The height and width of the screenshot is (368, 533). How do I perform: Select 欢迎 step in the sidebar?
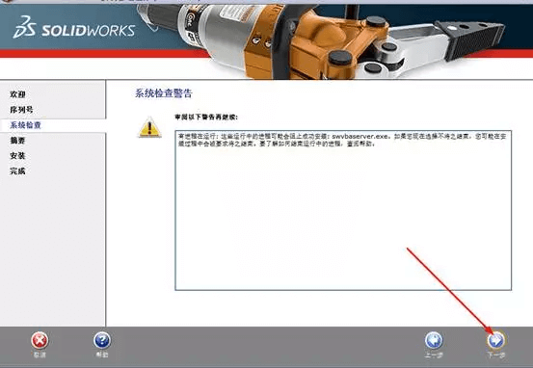(x=17, y=94)
